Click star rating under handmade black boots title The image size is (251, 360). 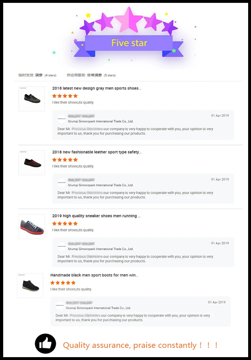63,283
